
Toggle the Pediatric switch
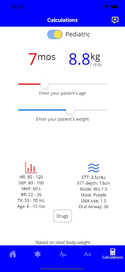(x=55, y=34)
